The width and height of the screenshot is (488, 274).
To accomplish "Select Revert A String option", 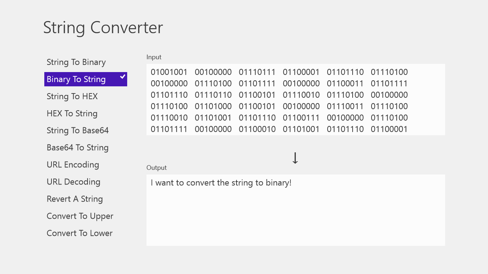I will tap(75, 199).
